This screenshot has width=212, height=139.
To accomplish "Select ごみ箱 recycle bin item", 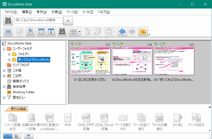I will pyautogui.click(x=17, y=70).
